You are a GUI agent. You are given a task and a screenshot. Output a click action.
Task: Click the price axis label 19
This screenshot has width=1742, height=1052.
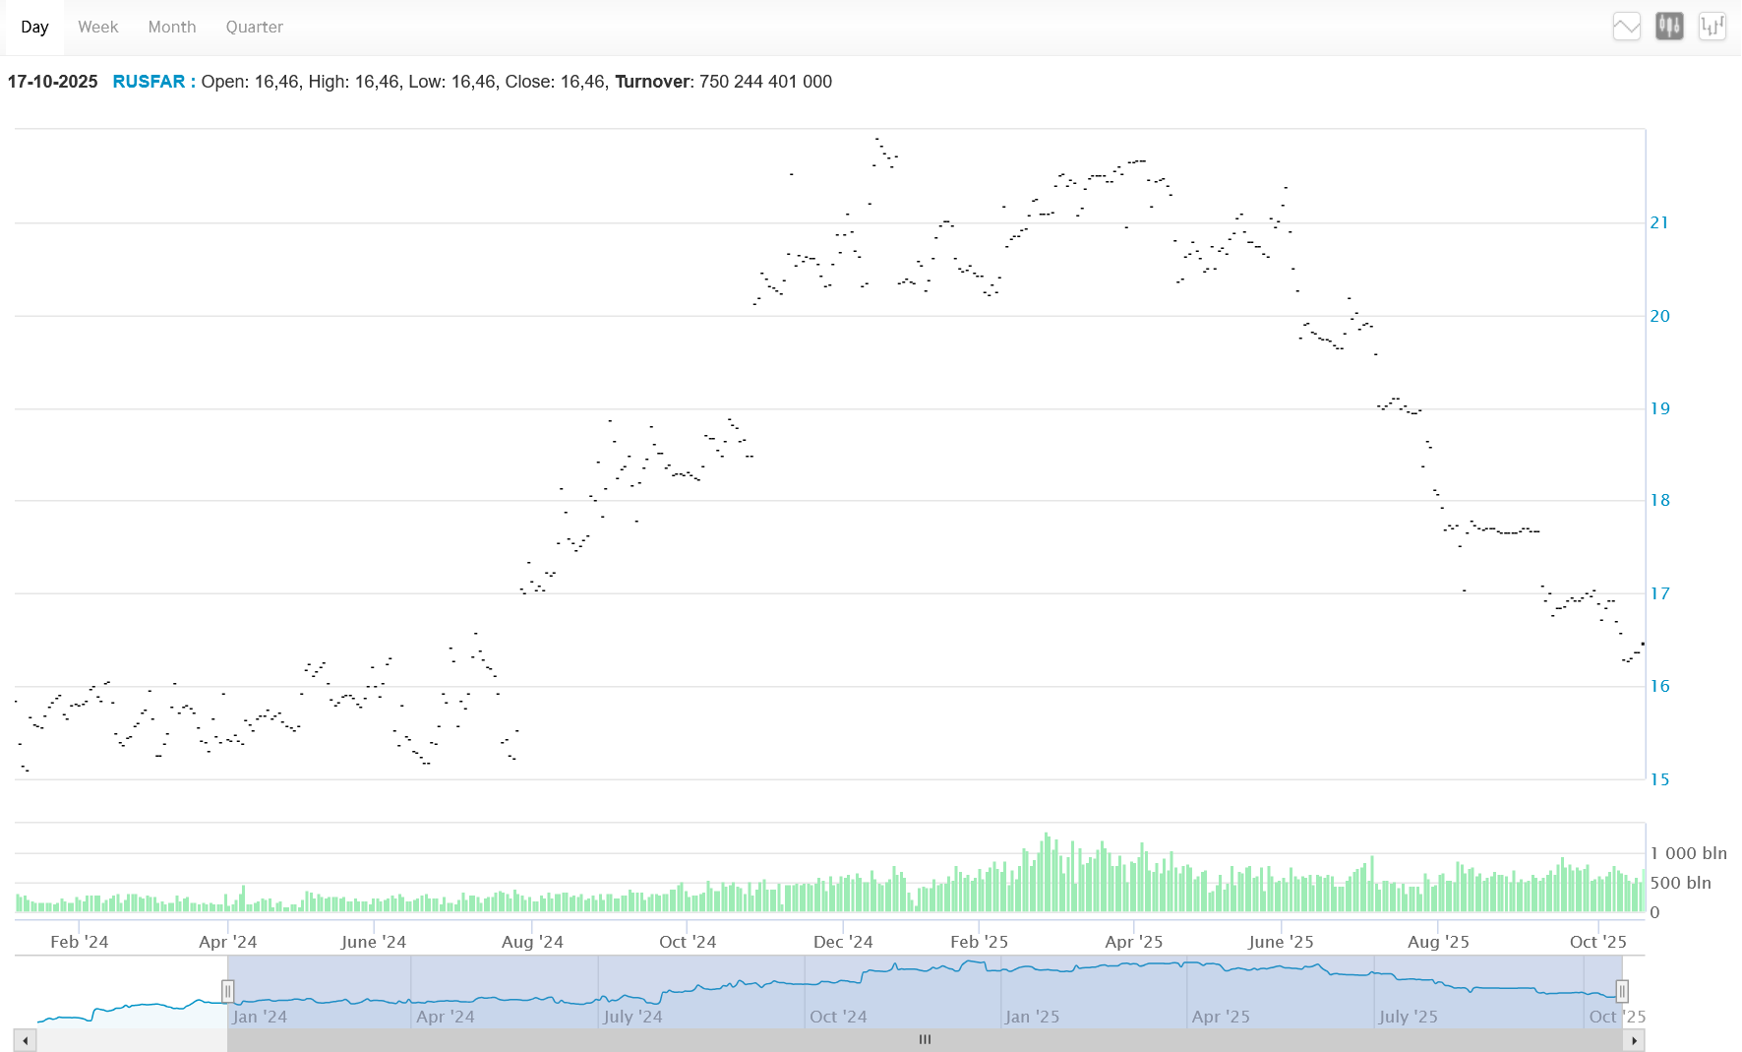(x=1659, y=408)
